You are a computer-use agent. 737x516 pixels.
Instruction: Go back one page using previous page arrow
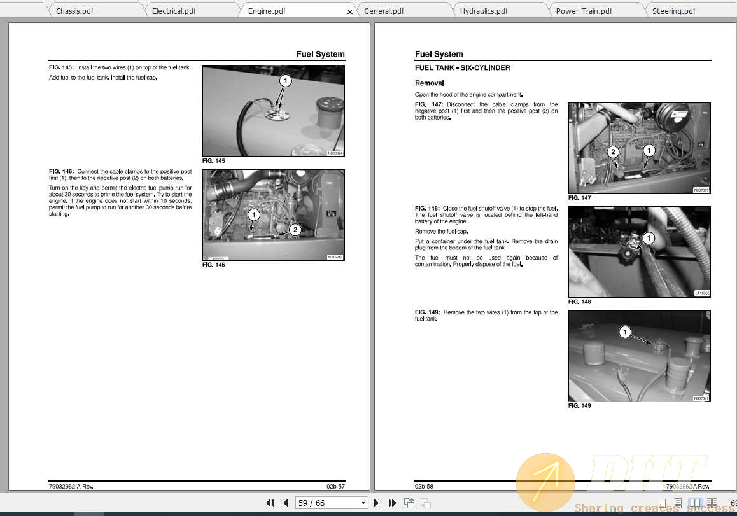tap(286, 503)
